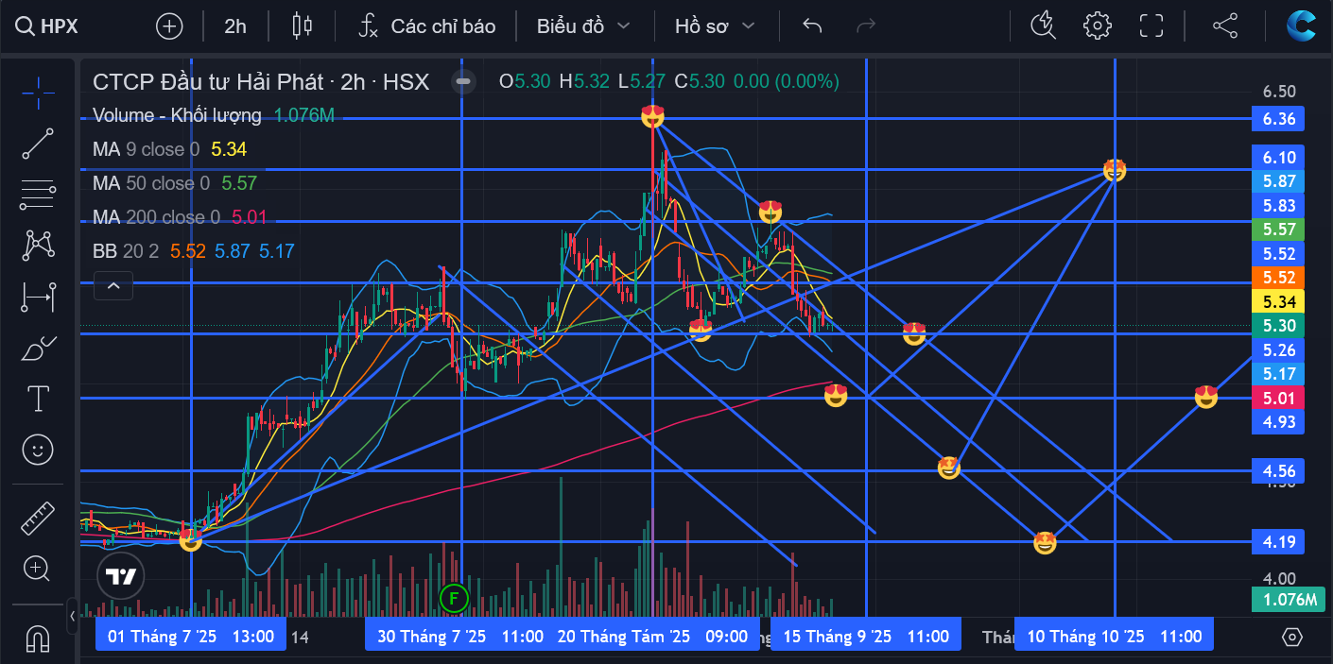Click the yellow 5.34 price label
The height and width of the screenshot is (664, 1333).
click(1278, 301)
